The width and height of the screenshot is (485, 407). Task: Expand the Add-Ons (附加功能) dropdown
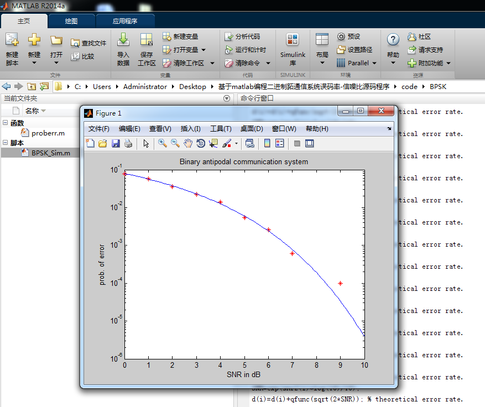[x=449, y=63]
